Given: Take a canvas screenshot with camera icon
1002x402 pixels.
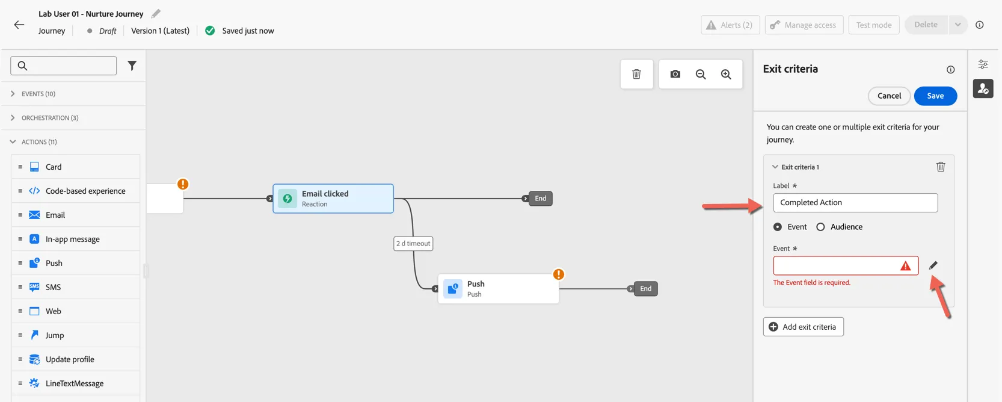Looking at the screenshot, I should click(x=675, y=74).
